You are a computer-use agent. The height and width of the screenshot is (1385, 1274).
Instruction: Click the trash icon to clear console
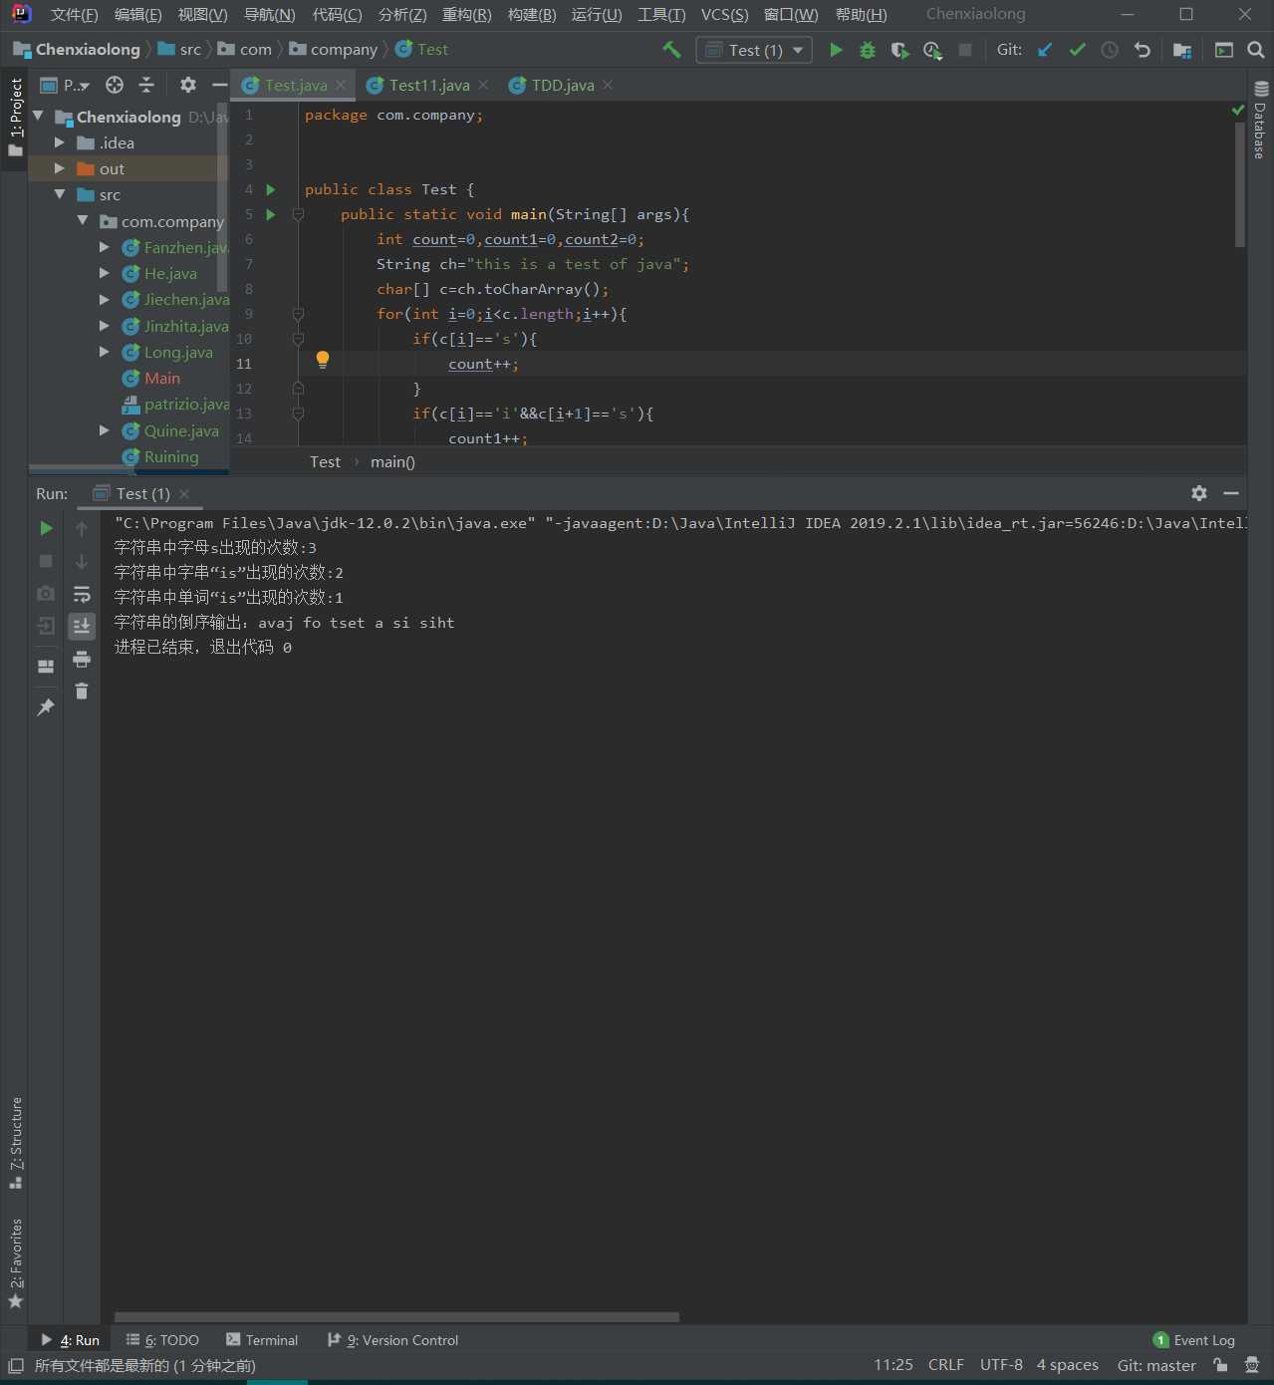click(82, 691)
